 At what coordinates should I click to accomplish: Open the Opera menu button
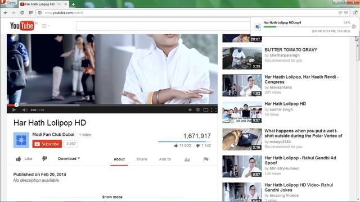(x=8, y=2)
